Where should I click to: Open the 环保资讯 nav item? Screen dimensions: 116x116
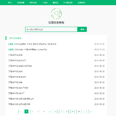click(x=82, y=3)
